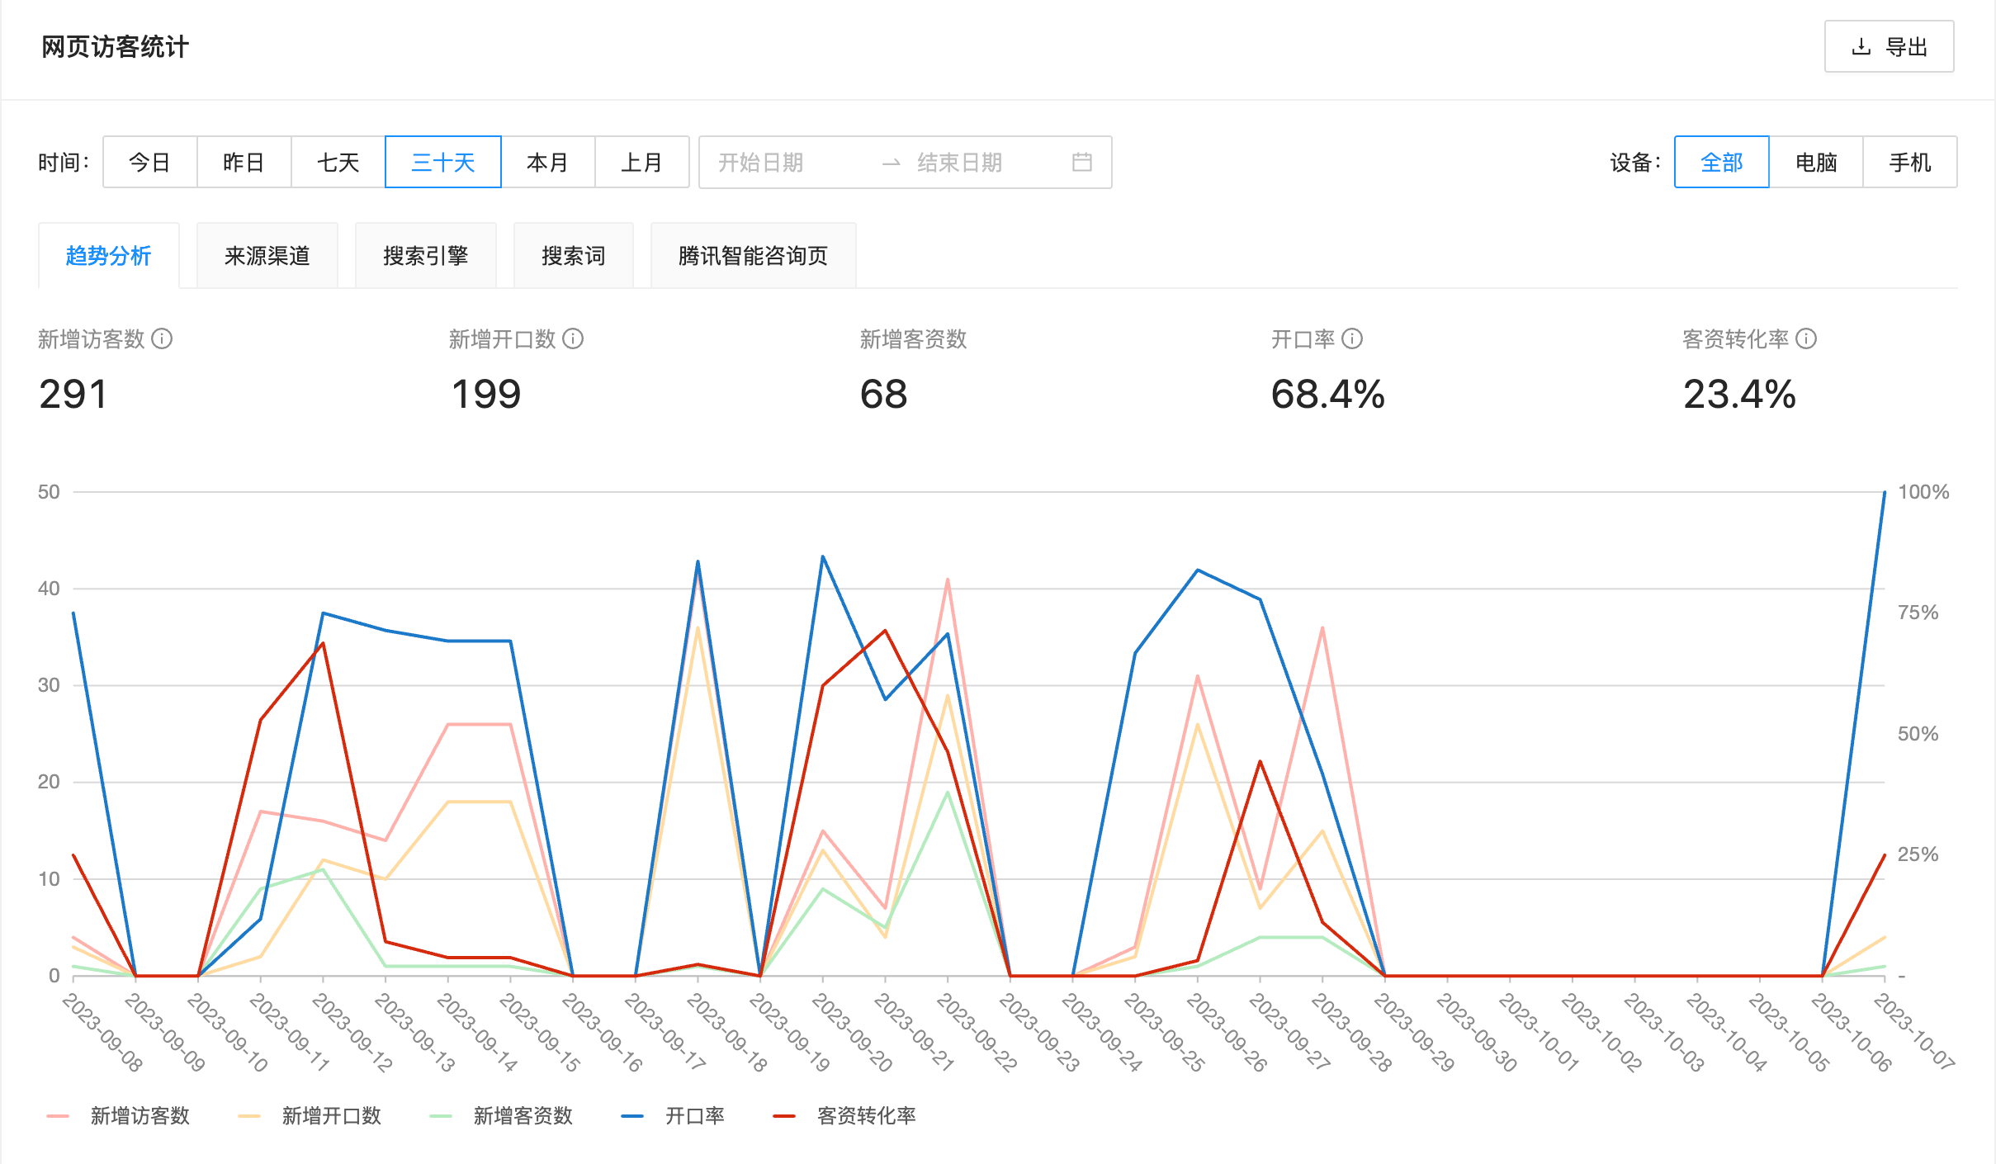Click info icon beside 客资转化率
Viewport: 1996px width, 1164px height.
tap(1807, 339)
